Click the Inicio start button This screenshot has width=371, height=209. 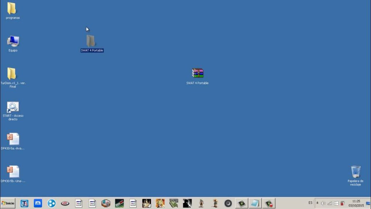click(8, 203)
